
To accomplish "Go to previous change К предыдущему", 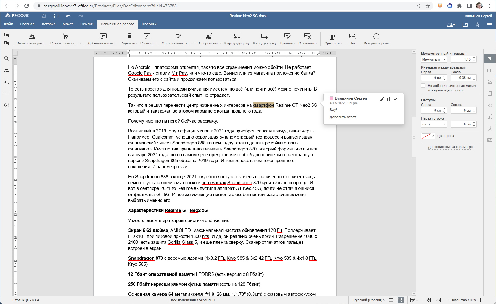I will click(x=237, y=39).
